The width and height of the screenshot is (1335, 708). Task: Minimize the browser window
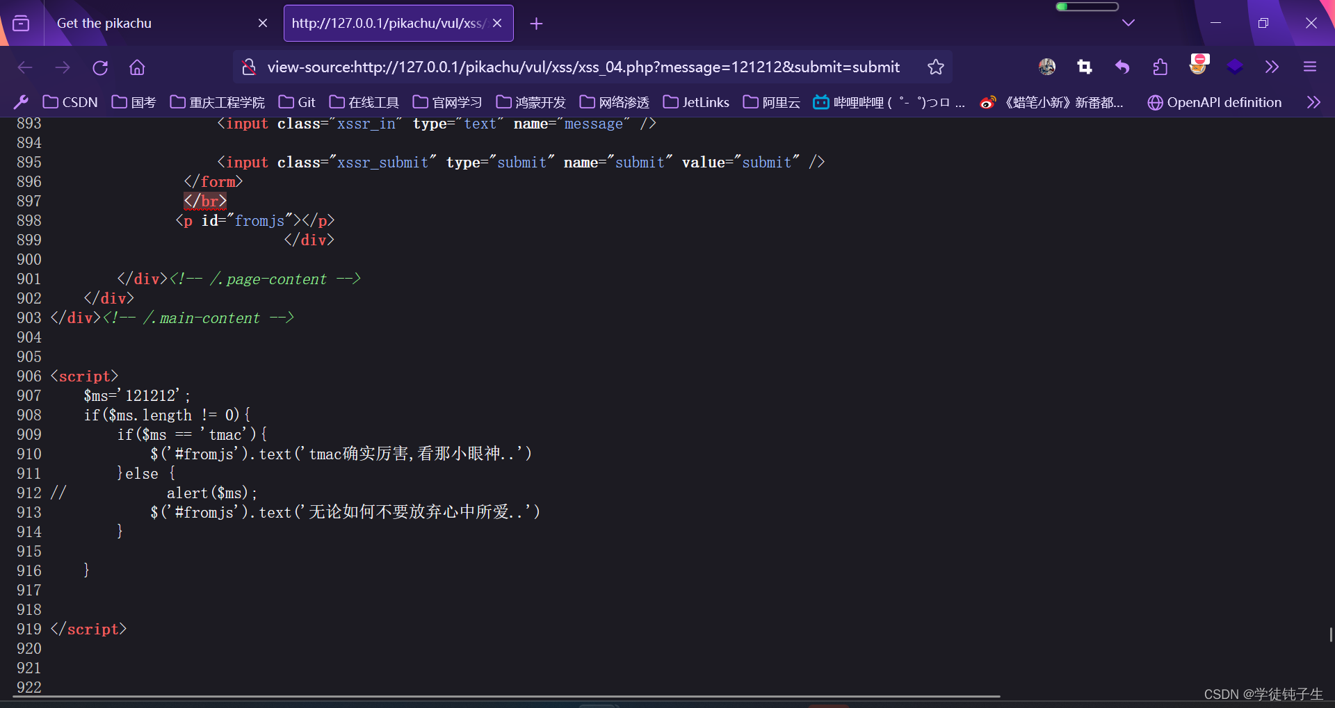click(x=1215, y=23)
